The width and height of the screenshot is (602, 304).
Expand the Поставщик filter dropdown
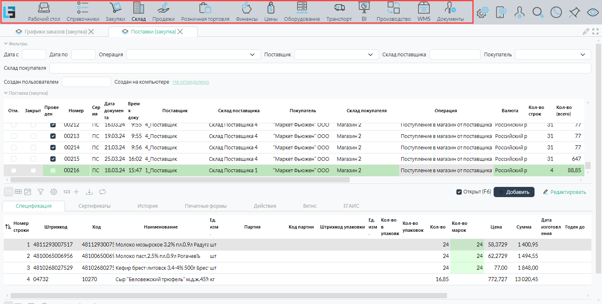[x=371, y=55]
